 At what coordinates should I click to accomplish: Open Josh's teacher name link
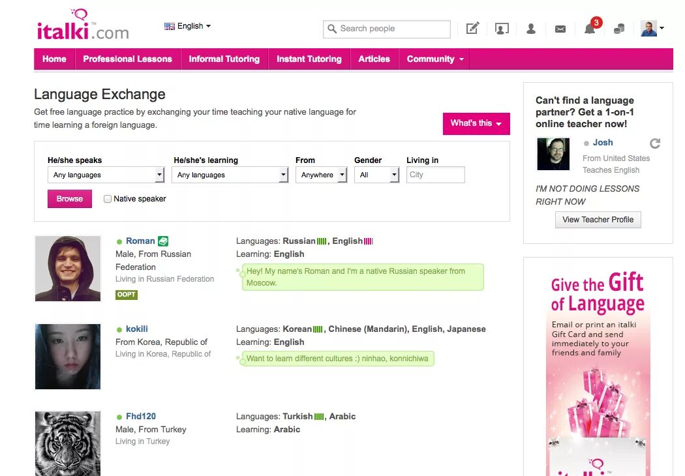[603, 142]
